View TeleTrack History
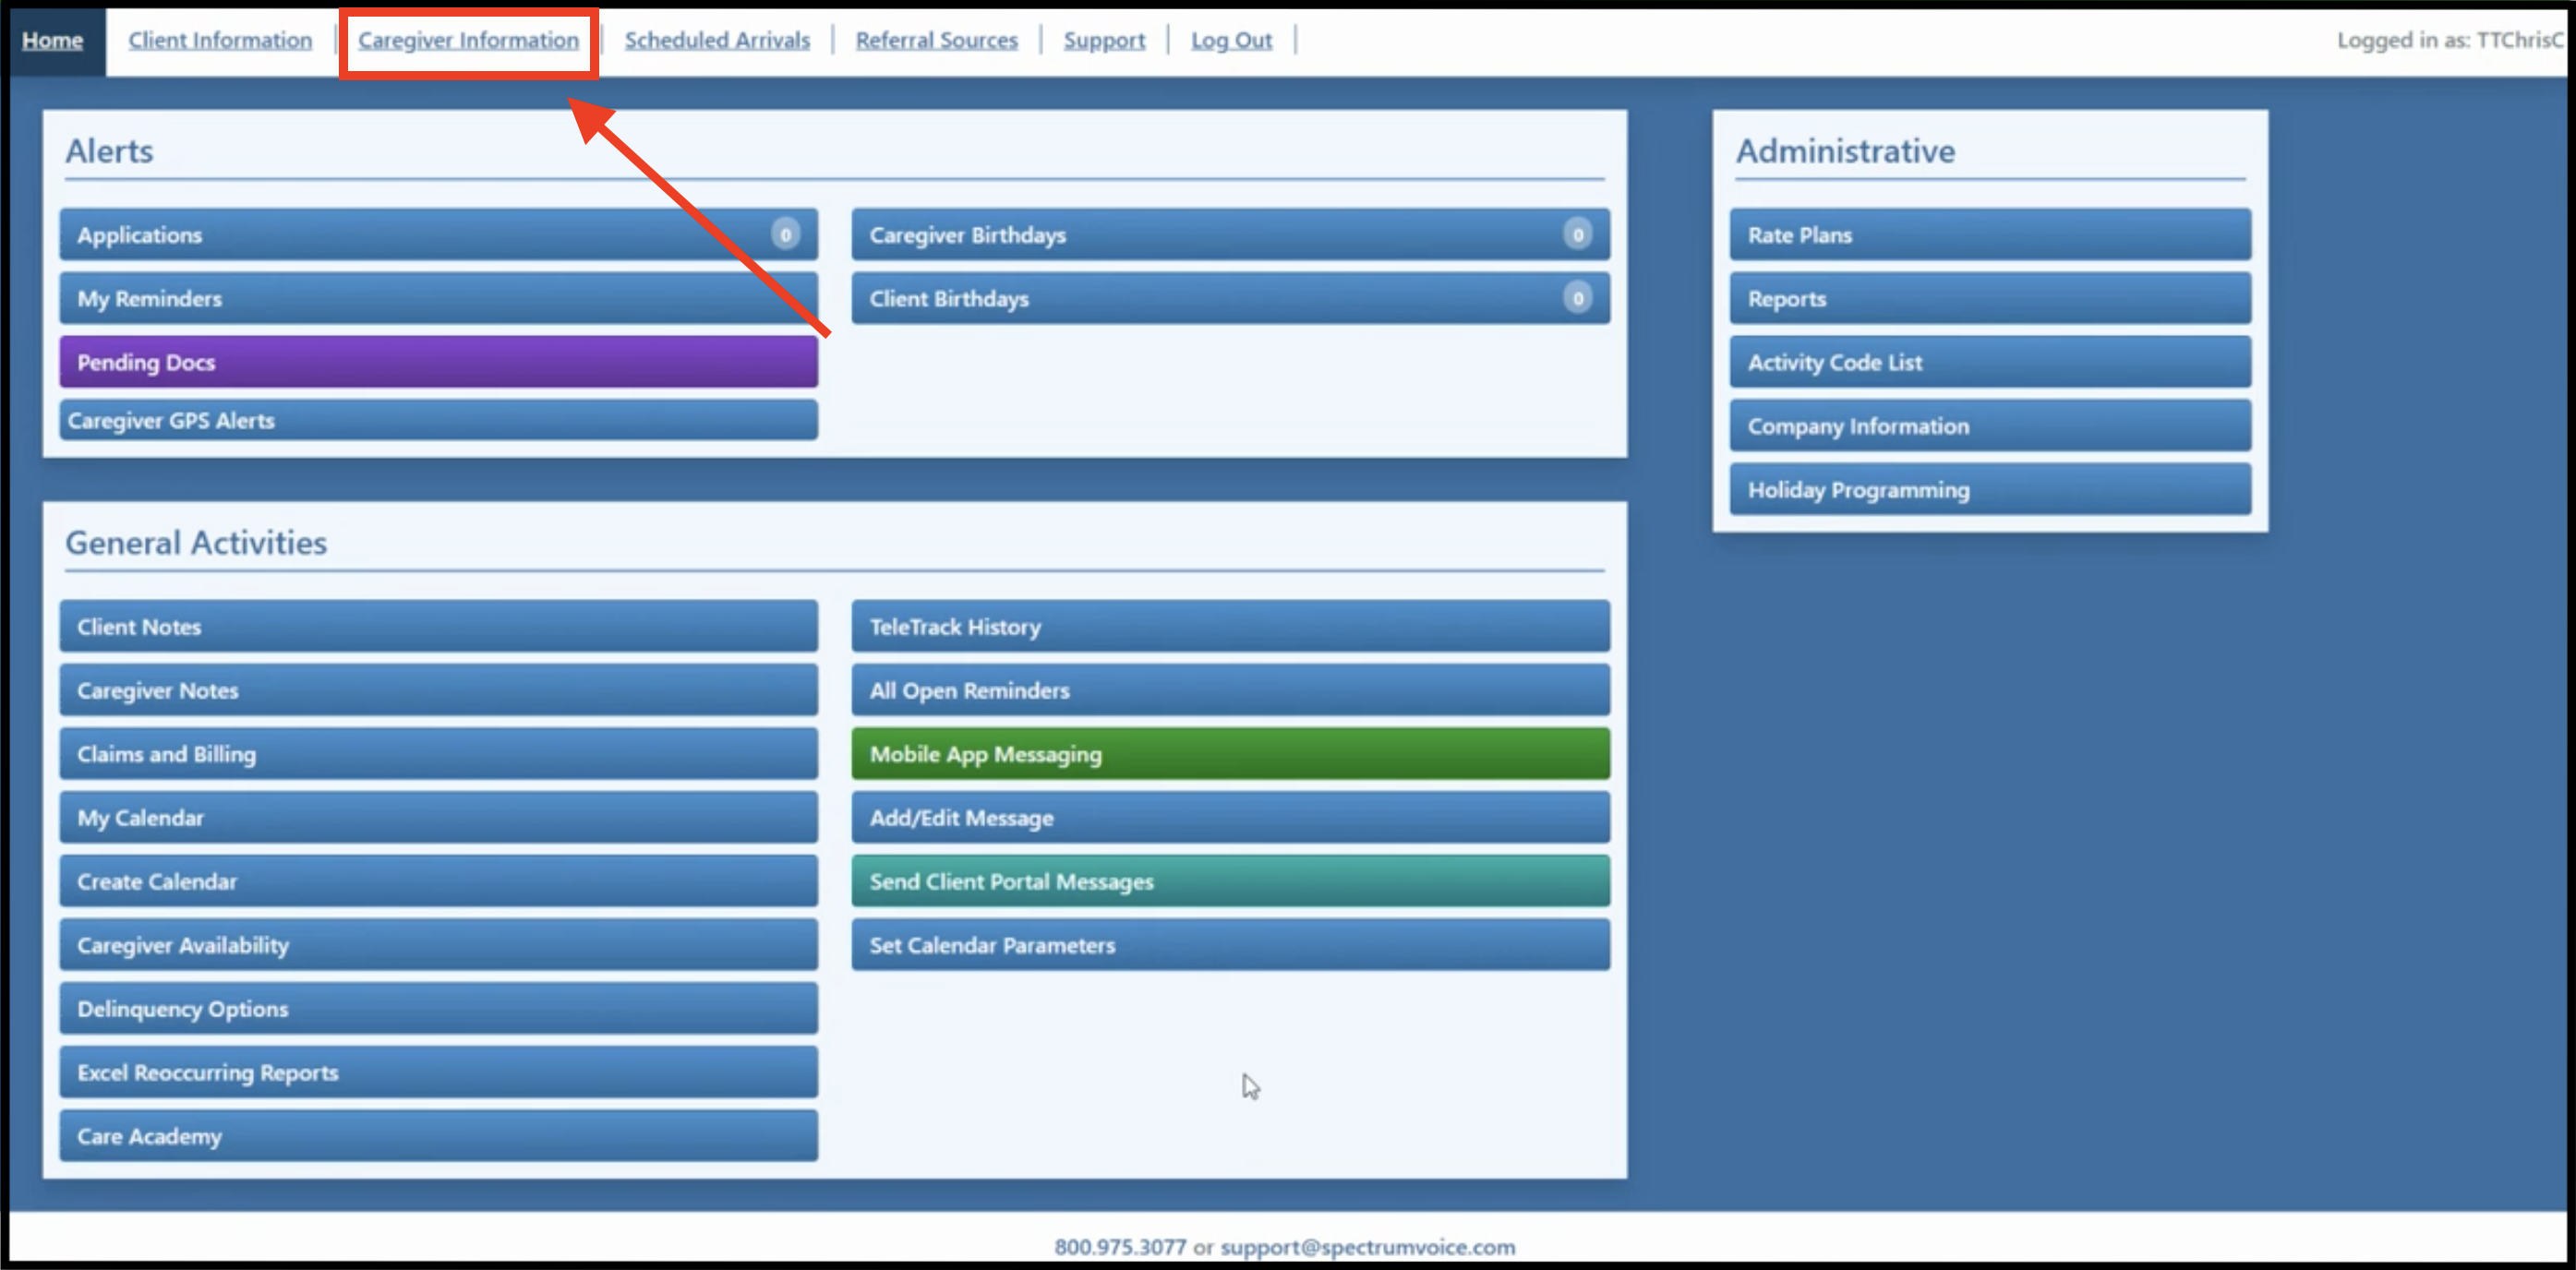The image size is (2576, 1270). (x=1230, y=627)
